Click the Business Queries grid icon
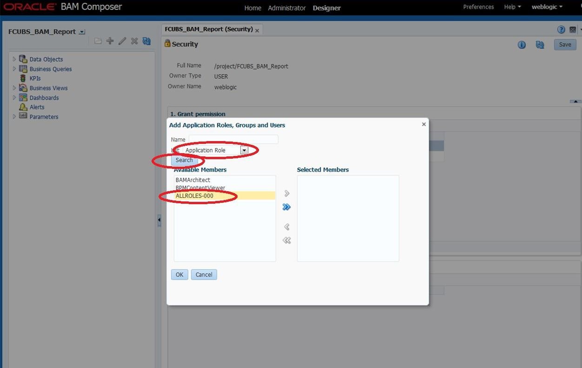The height and width of the screenshot is (368, 582). tap(23, 69)
